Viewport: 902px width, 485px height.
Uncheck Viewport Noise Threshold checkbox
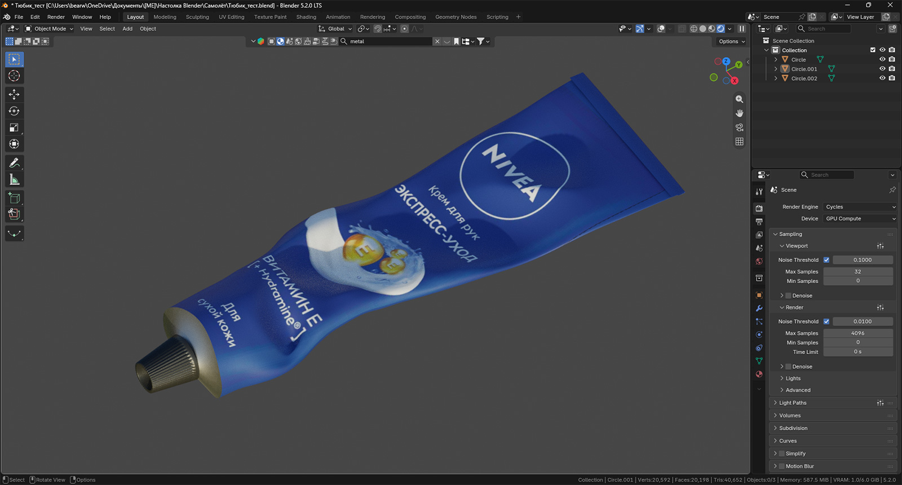pyautogui.click(x=826, y=260)
